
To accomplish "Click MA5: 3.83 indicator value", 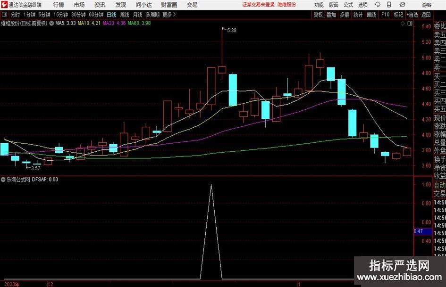I will pyautogui.click(x=66, y=23).
